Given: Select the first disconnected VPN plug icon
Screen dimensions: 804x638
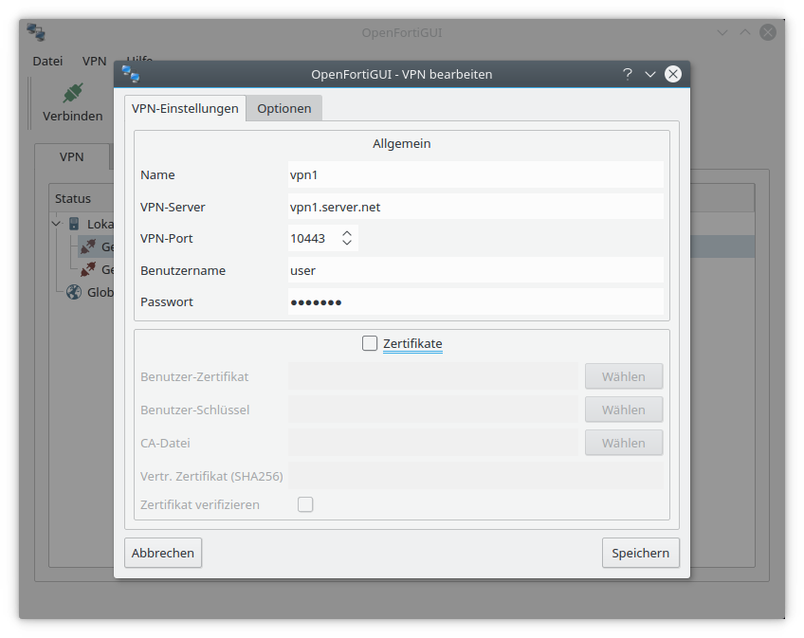Looking at the screenshot, I should coord(89,246).
